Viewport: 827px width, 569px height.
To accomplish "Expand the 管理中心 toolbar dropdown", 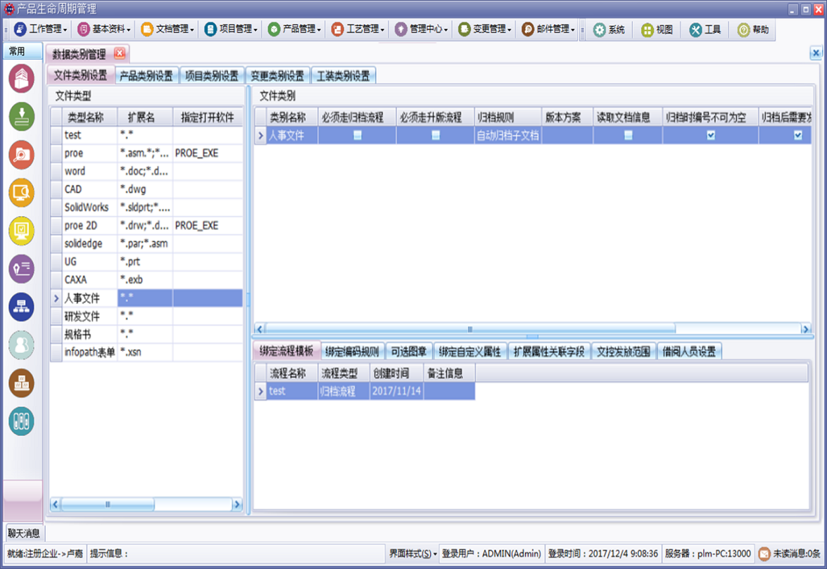I will pyautogui.click(x=421, y=30).
